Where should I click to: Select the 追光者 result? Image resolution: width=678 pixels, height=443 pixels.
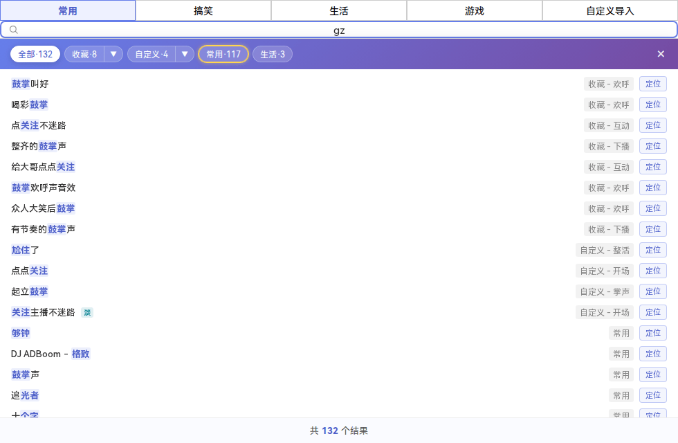tap(25, 395)
